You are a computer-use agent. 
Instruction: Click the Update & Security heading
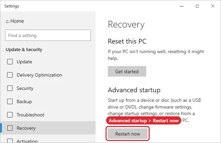[24, 50]
